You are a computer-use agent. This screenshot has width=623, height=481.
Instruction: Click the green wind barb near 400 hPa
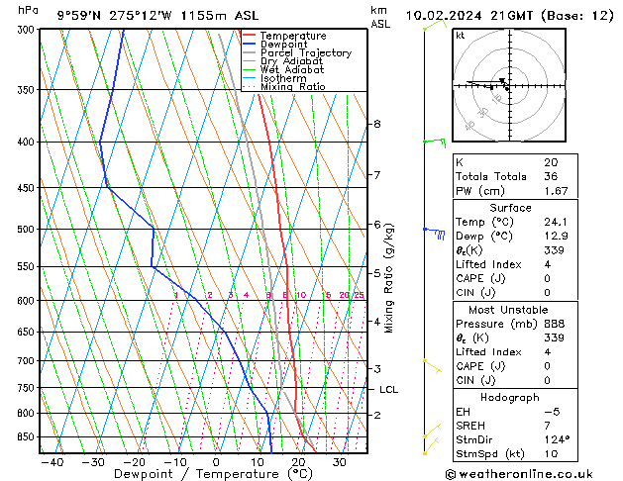(434, 142)
